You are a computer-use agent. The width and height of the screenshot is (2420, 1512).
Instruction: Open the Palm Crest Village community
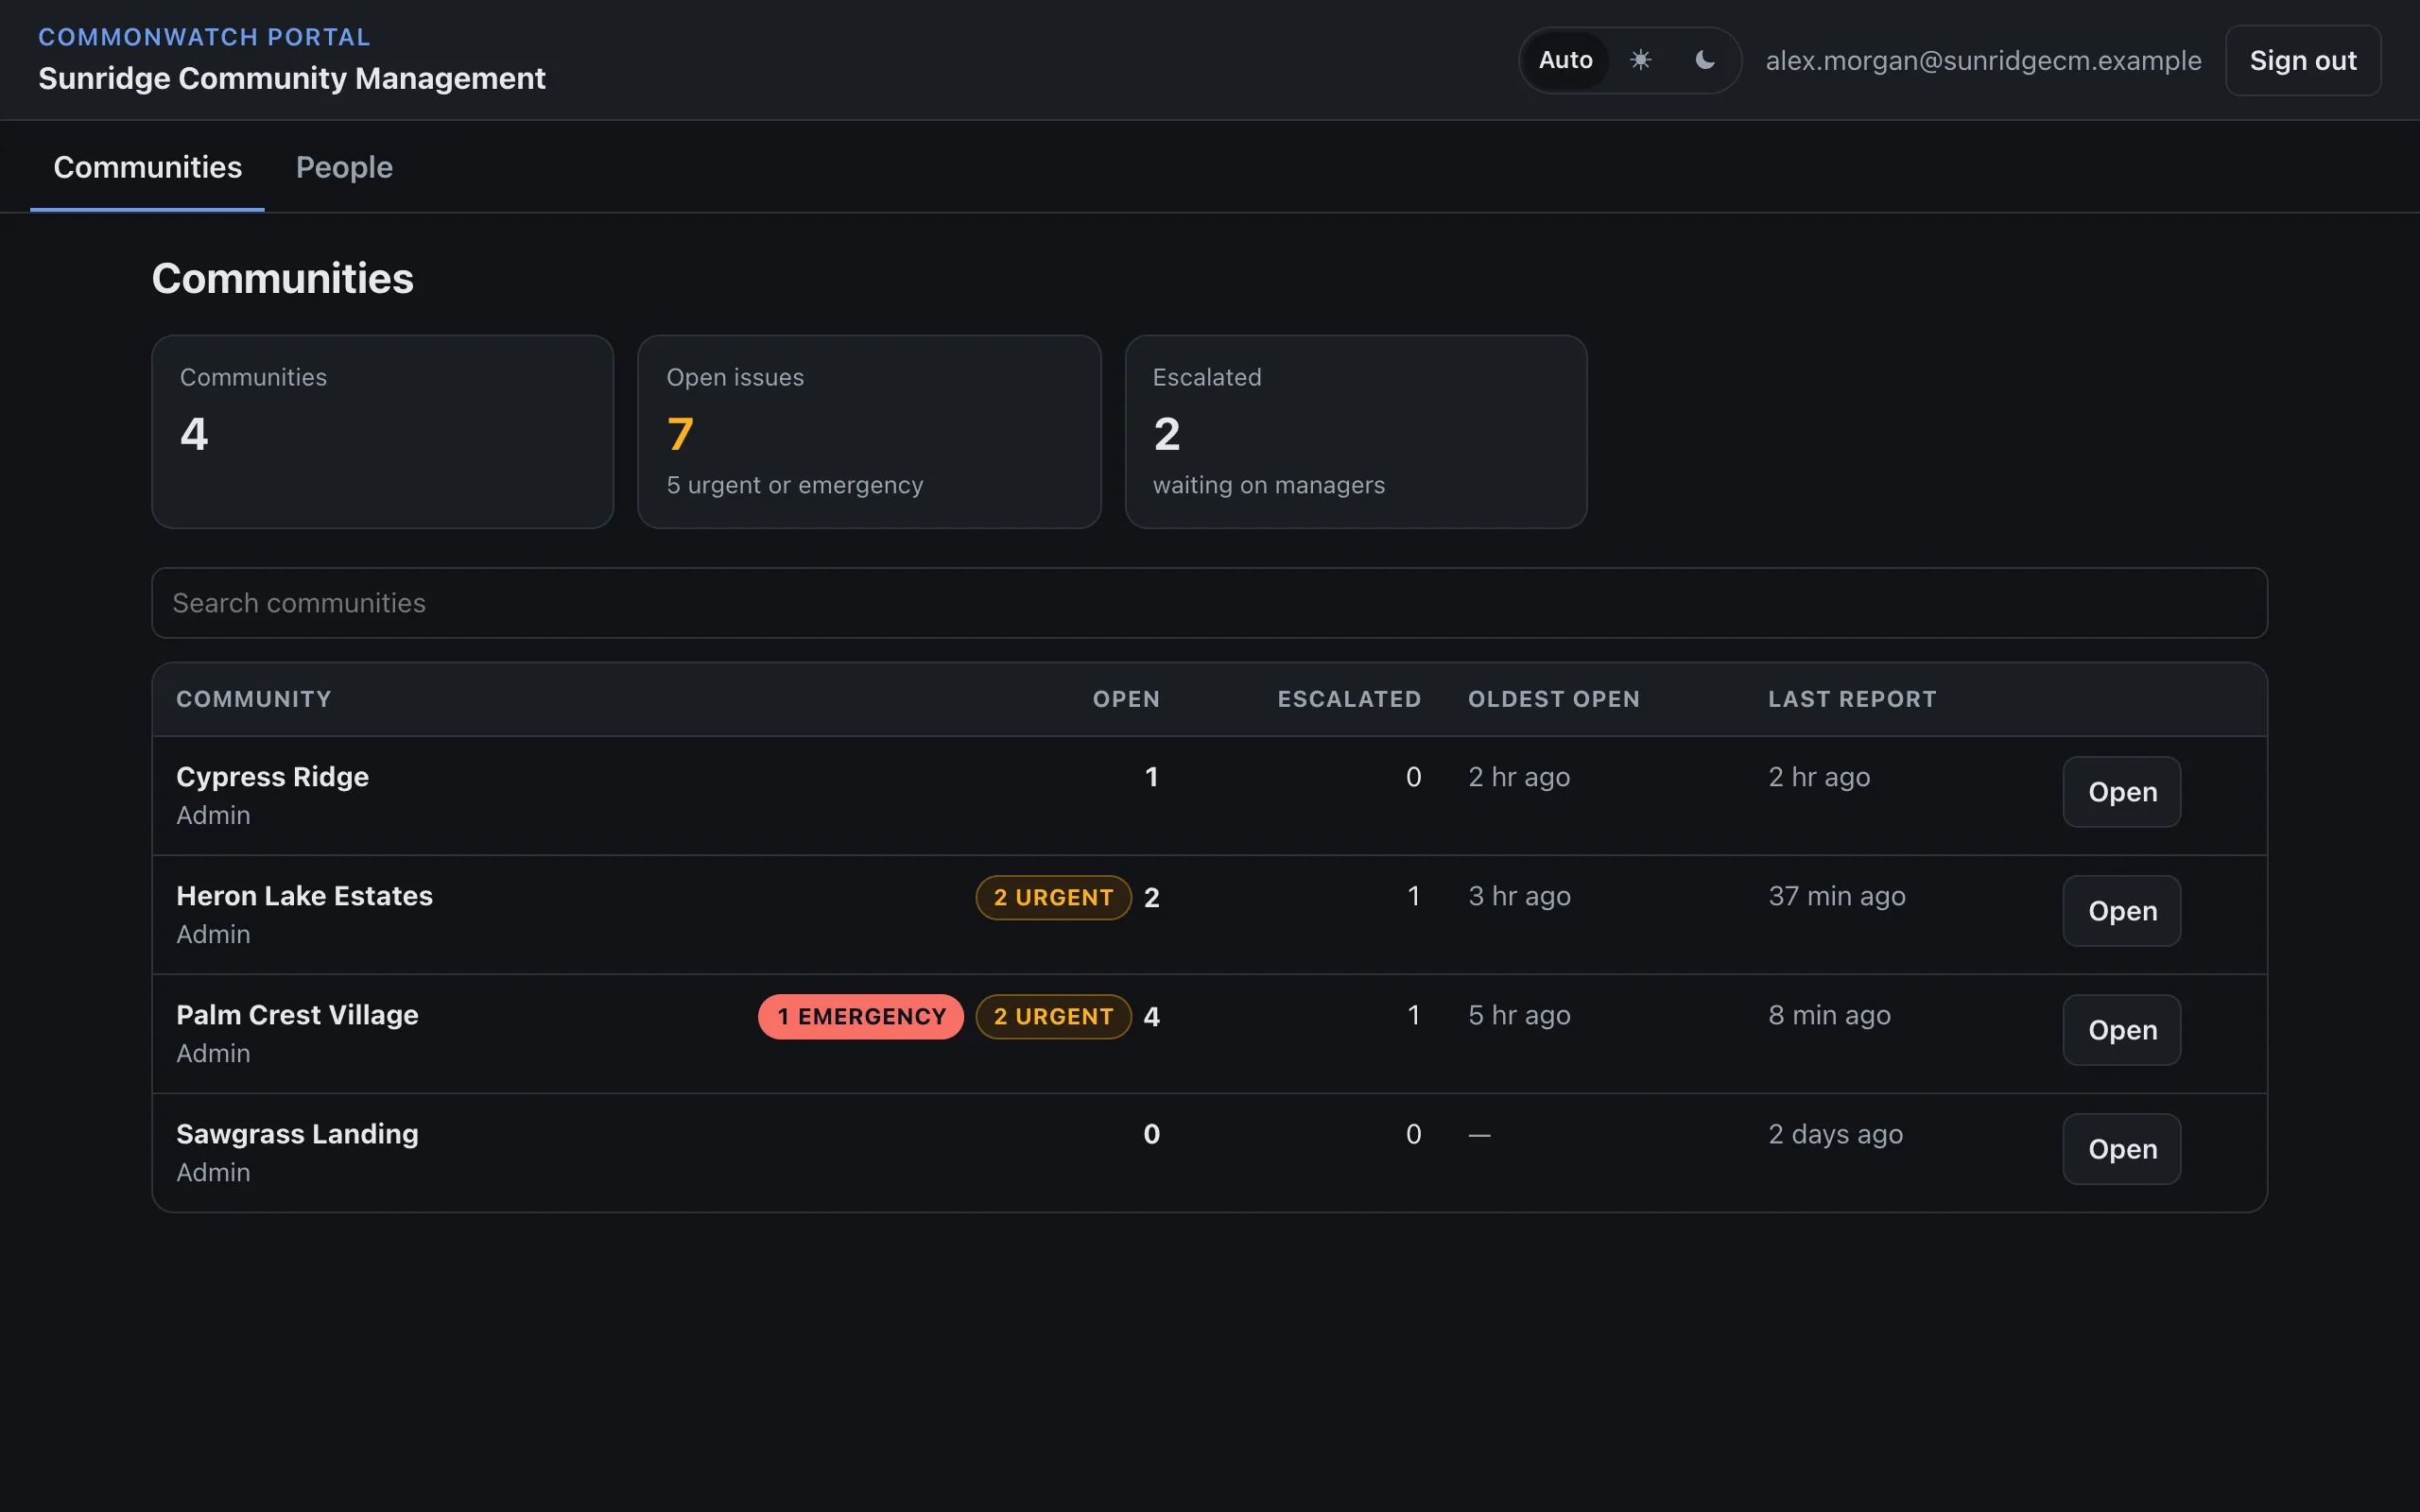click(x=2121, y=1030)
